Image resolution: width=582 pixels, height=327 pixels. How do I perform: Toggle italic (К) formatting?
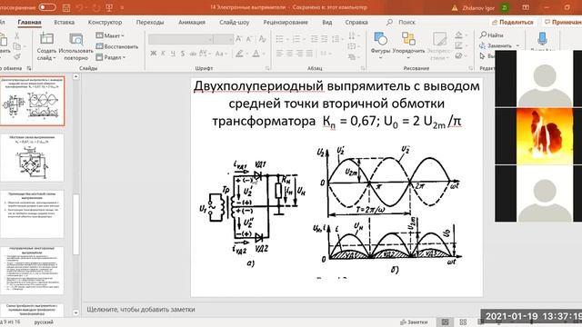coord(163,54)
